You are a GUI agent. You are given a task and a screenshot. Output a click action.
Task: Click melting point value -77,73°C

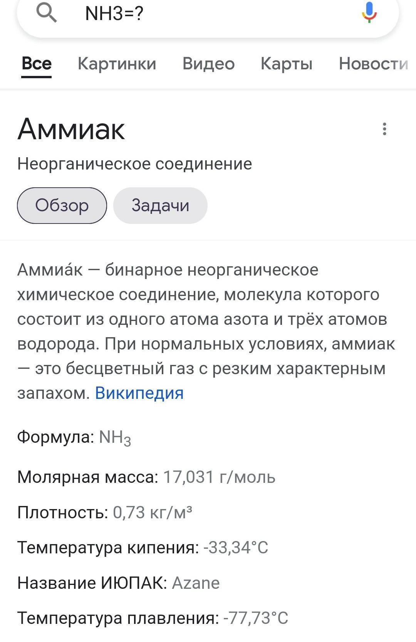click(256, 618)
